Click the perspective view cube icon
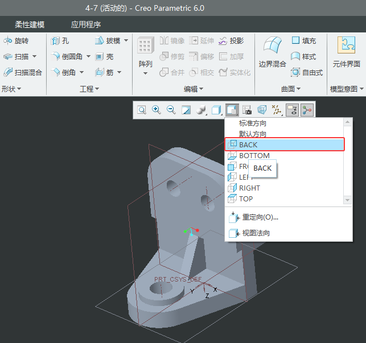 point(262,110)
